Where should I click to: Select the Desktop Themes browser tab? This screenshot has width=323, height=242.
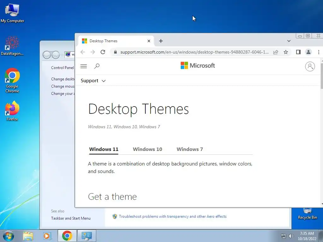[116, 41]
